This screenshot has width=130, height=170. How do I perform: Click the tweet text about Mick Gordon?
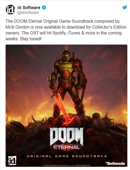[x=66, y=30]
